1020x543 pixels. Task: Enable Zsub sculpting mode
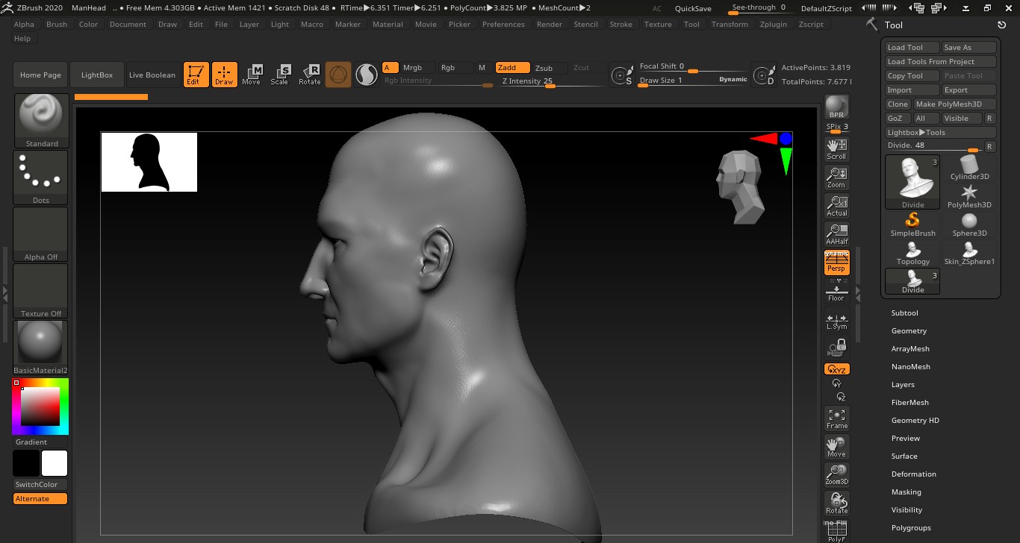click(544, 68)
